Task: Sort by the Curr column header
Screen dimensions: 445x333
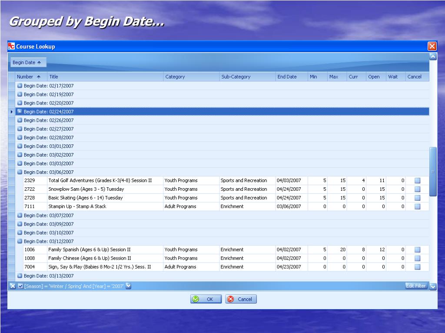Action: (x=356, y=77)
